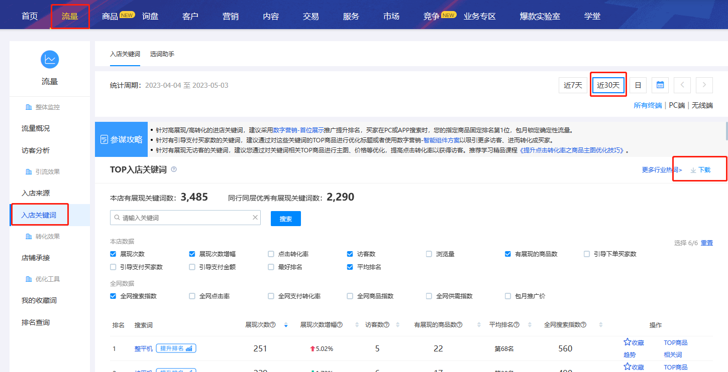This screenshot has height=372, width=728.
Task: Click the 提升排名 badge for 整平机
Action: (x=176, y=348)
